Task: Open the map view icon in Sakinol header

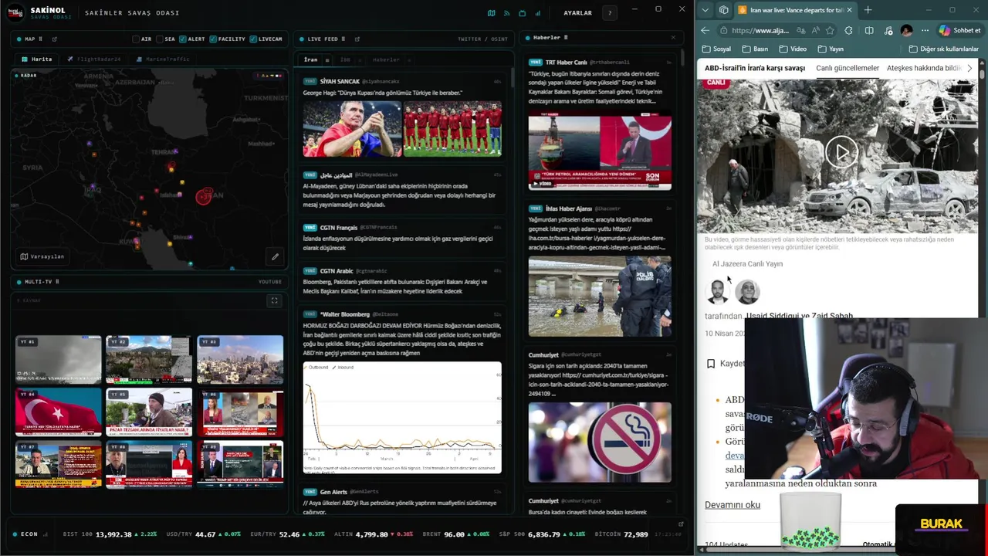Action: (x=492, y=13)
